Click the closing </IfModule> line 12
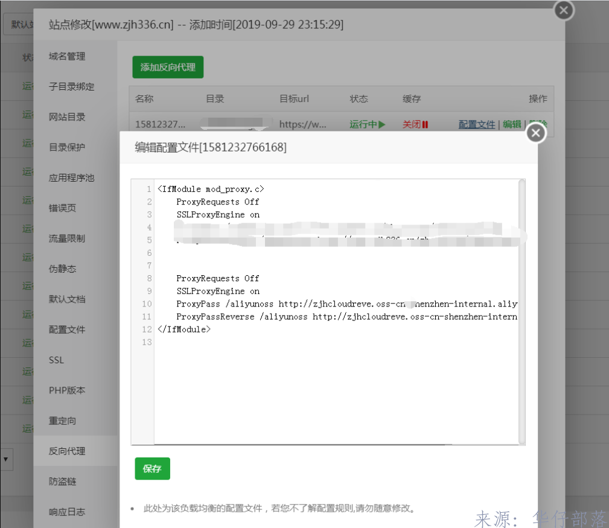The image size is (609, 528). [x=184, y=329]
